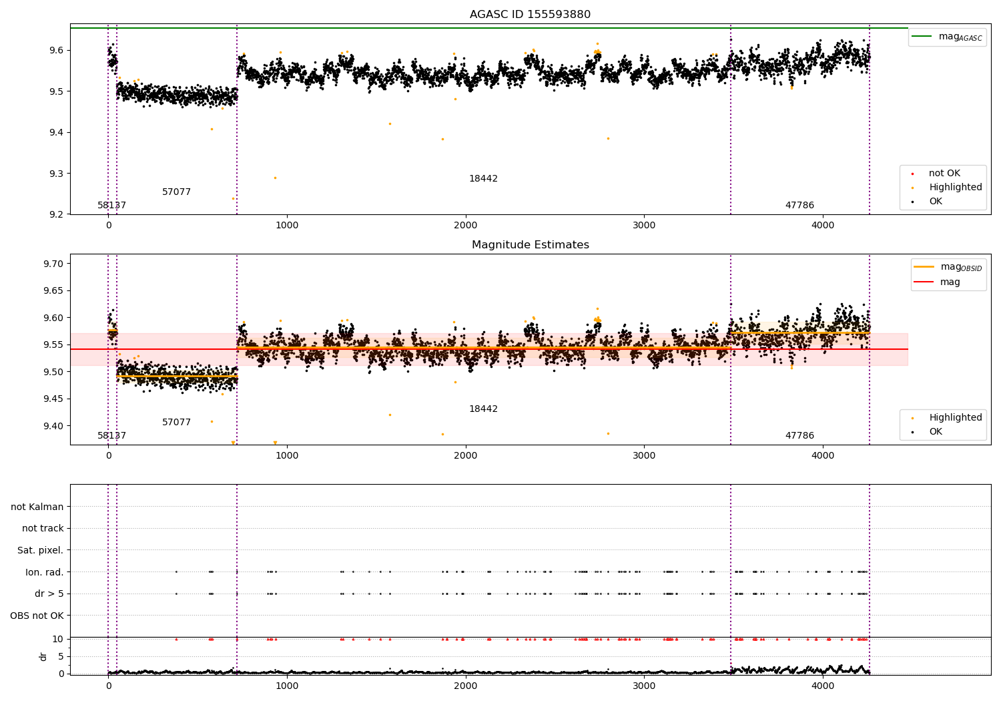Screen dimensions: 1001x701
Task: Click the 1000 x-tick under bottom plot
Action: tap(287, 686)
